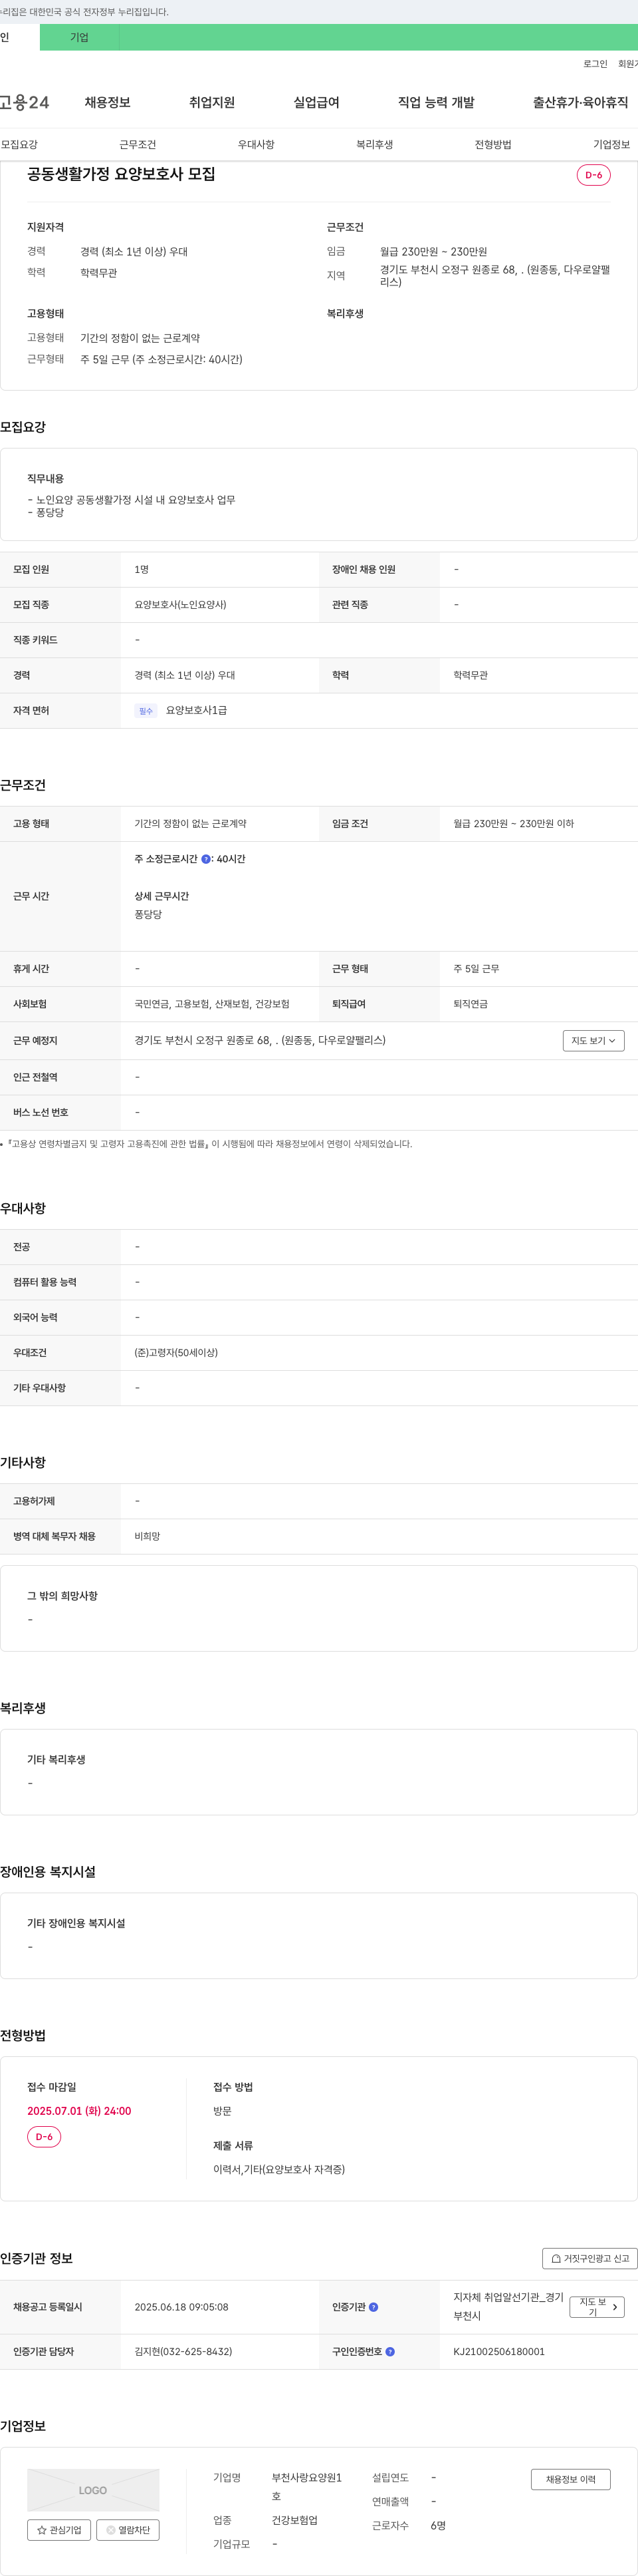Click 이력서,기타(요양보호사 자격증) documents text
638x2576 pixels.
(x=278, y=2169)
